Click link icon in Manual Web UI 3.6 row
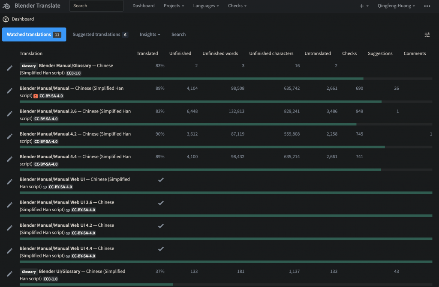This screenshot has width=439, height=287. (68, 210)
